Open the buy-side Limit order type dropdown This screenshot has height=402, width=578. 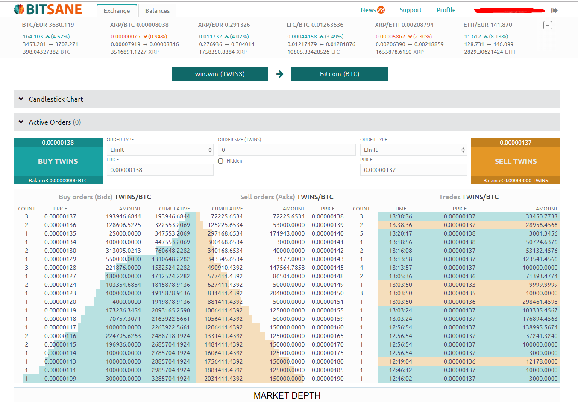tap(160, 149)
